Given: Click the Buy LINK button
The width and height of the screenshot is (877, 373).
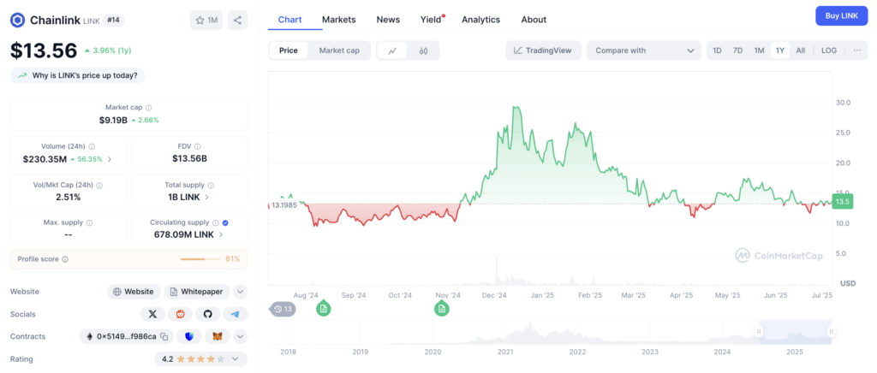Looking at the screenshot, I should click(x=841, y=15).
